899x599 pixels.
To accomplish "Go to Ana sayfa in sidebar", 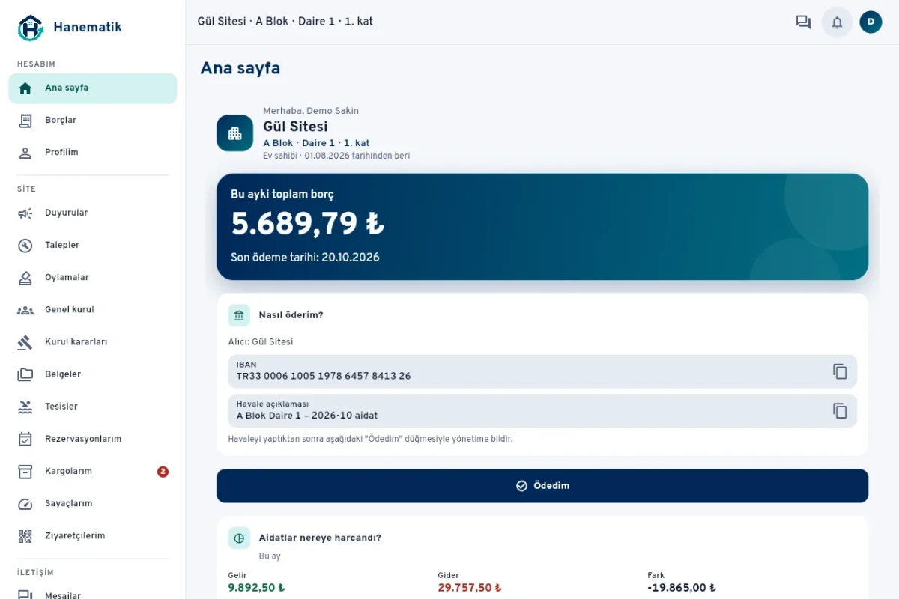I will pos(93,88).
